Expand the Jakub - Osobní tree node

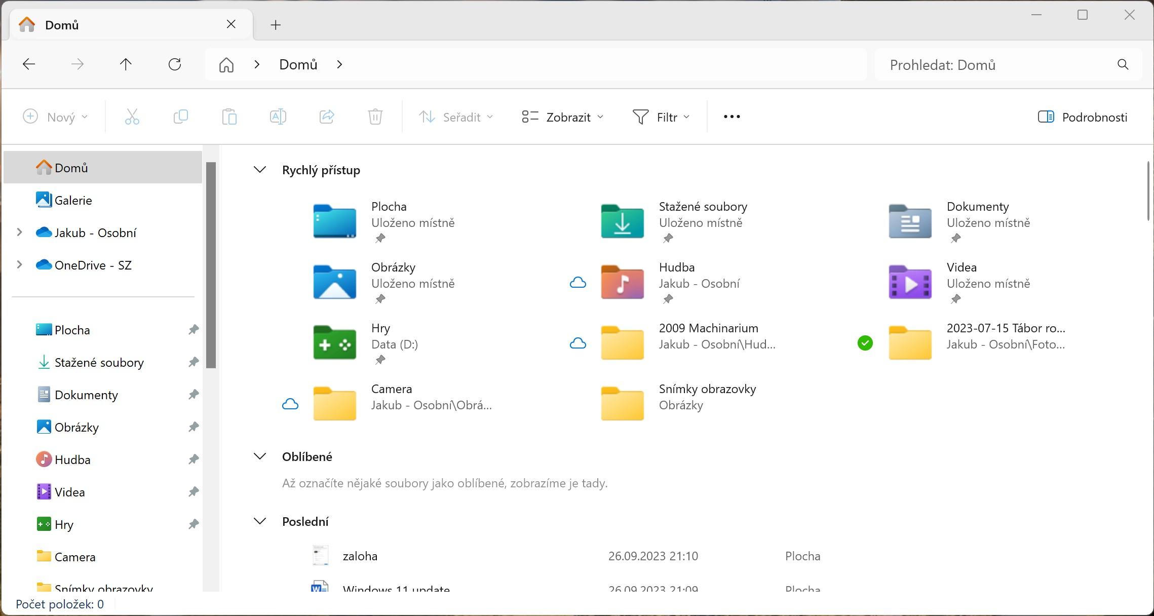[x=19, y=233]
